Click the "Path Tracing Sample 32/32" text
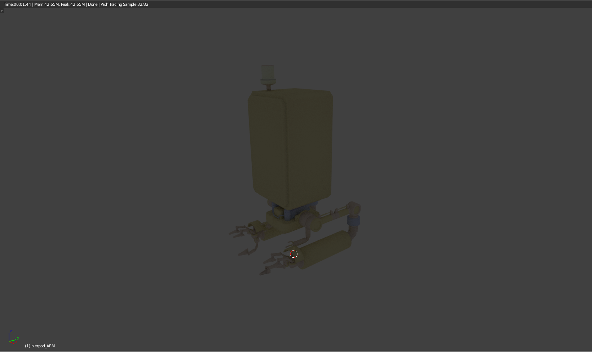The image size is (592, 352). tap(124, 4)
